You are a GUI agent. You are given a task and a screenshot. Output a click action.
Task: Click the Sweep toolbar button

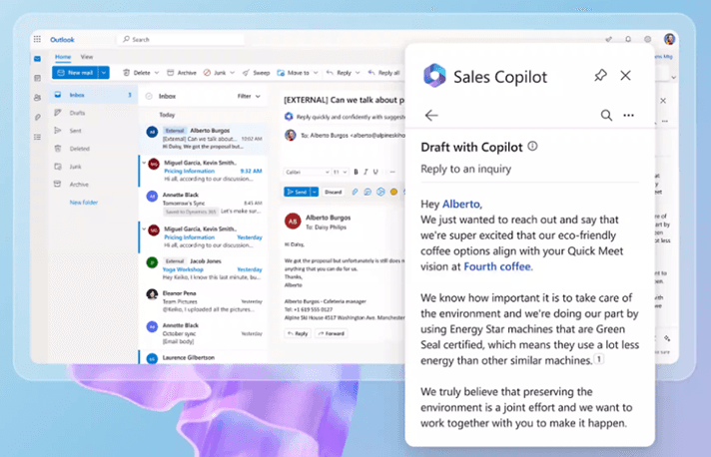tap(257, 73)
